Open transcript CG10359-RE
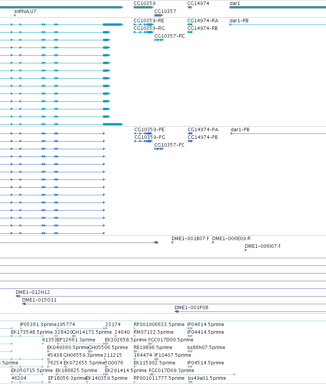The image size is (326, 384). click(149, 21)
